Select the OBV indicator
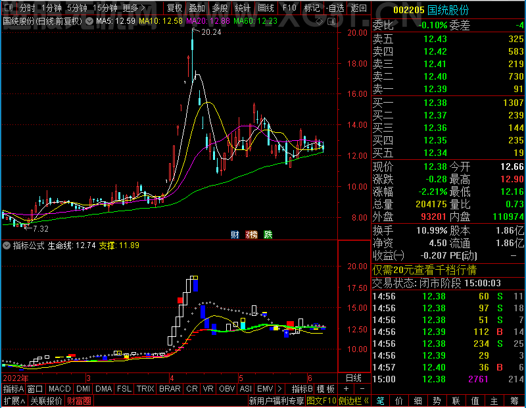The width and height of the screenshot is (526, 408). [227, 389]
